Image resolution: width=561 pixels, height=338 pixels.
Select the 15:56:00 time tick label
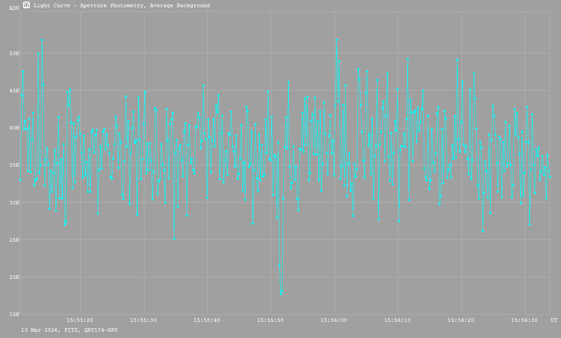click(x=334, y=320)
